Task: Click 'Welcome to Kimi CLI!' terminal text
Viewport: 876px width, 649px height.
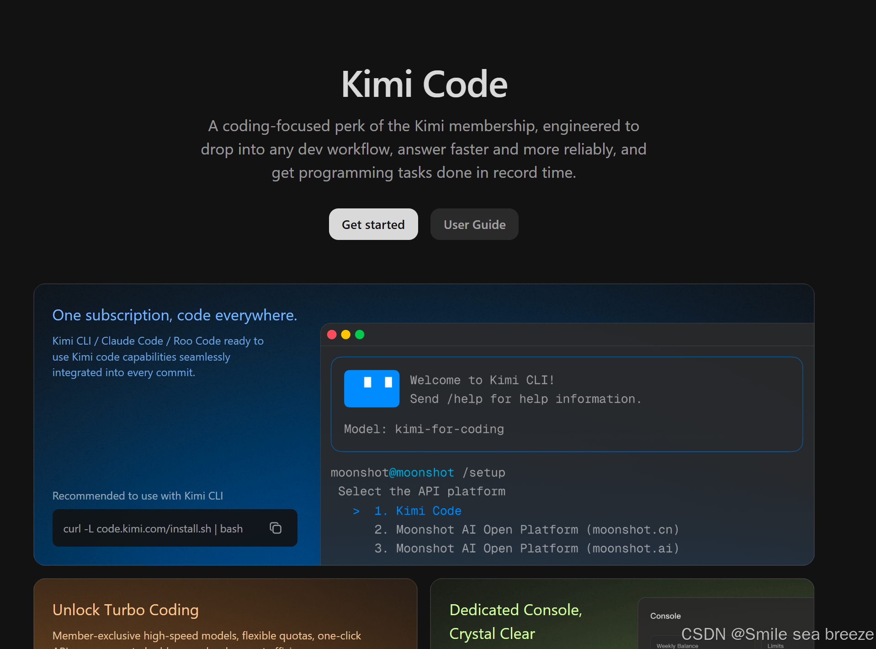Action: (482, 380)
